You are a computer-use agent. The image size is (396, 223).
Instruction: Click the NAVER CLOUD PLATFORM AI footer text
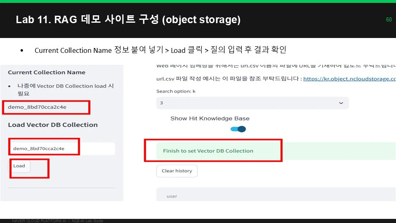click(x=39, y=221)
